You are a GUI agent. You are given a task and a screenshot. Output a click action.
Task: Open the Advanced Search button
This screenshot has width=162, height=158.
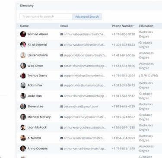(x=87, y=16)
